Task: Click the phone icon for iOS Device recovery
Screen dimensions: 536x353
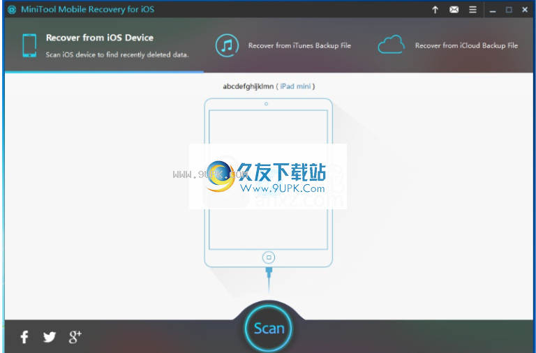Action: coord(29,45)
